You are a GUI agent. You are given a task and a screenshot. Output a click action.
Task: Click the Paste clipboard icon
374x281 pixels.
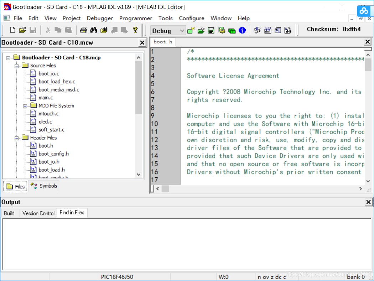[68, 30]
